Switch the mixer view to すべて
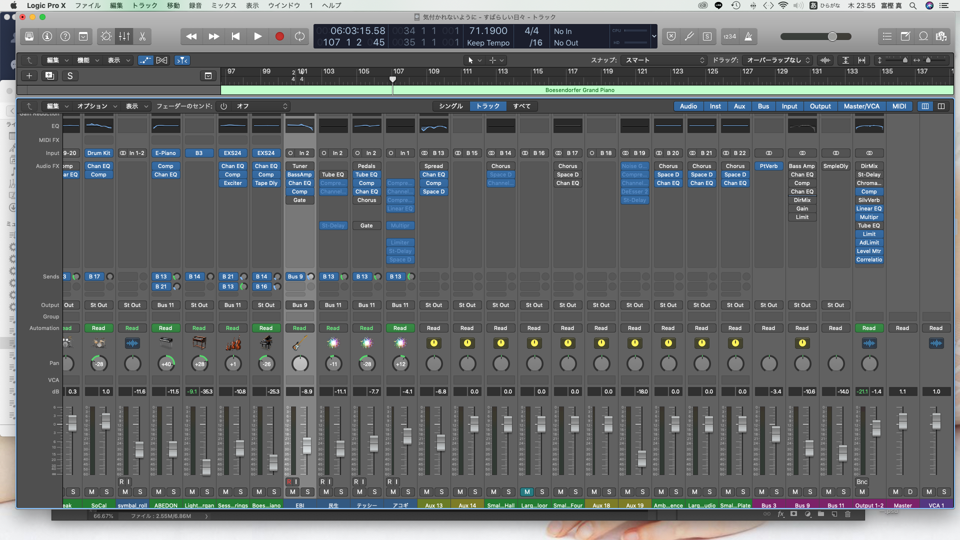Image resolution: width=960 pixels, height=540 pixels. [x=521, y=106]
